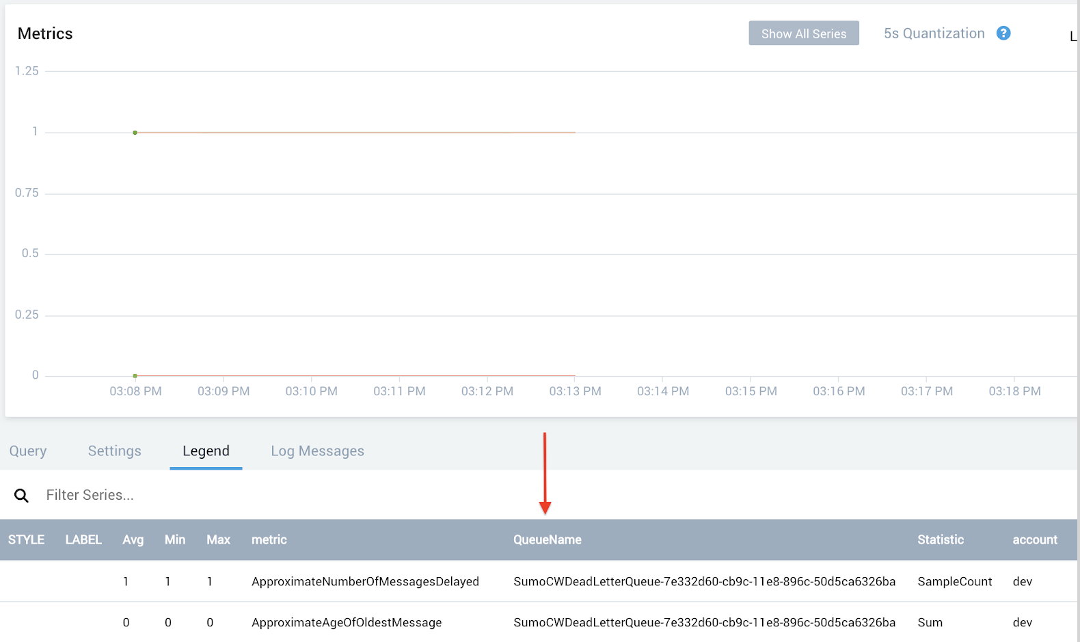Screen dimensions: 1080x642
Task: Sort by the Avg column header
Action: tap(133, 540)
